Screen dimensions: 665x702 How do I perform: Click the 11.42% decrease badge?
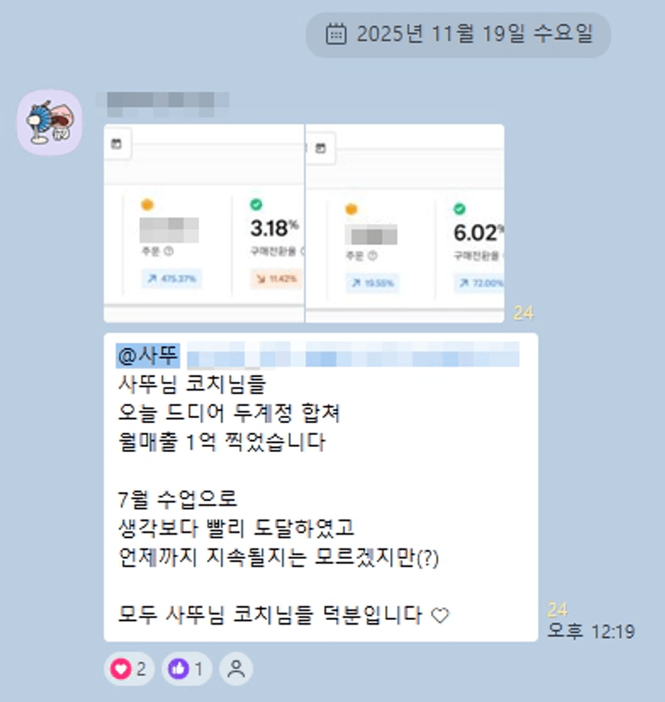click(x=277, y=278)
